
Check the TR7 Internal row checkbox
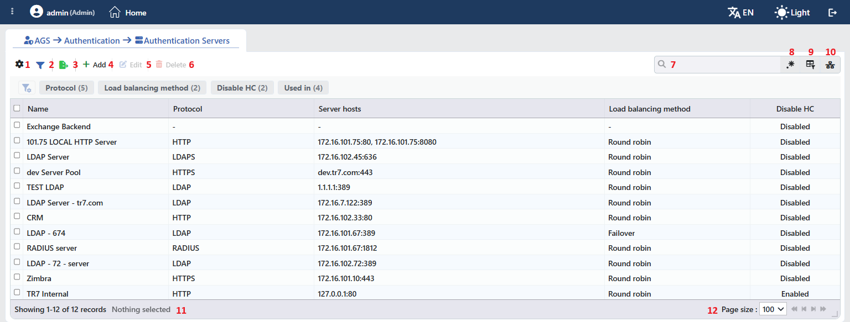click(x=17, y=293)
